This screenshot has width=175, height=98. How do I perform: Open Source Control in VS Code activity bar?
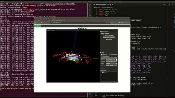90,15
